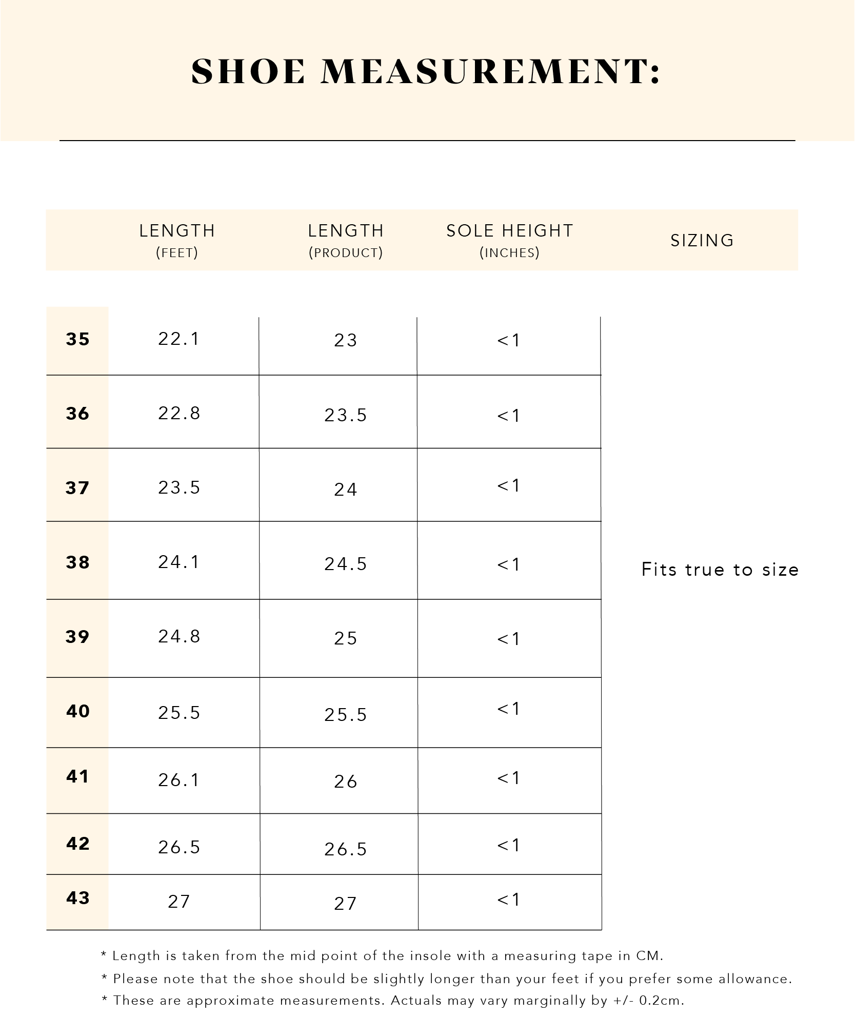Click the 26.1 feet length value
855x1036 pixels.
click(178, 780)
